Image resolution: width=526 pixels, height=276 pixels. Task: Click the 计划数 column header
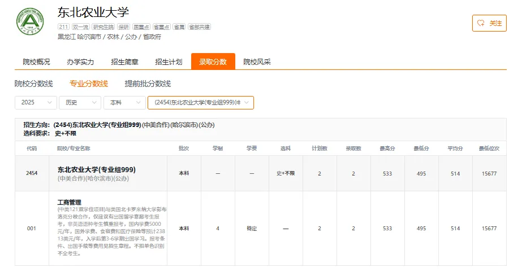pyautogui.click(x=320, y=148)
